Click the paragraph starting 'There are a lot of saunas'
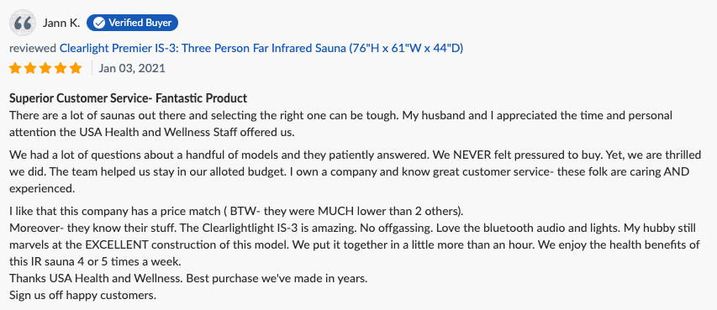This screenshot has height=310, width=717. (340, 123)
